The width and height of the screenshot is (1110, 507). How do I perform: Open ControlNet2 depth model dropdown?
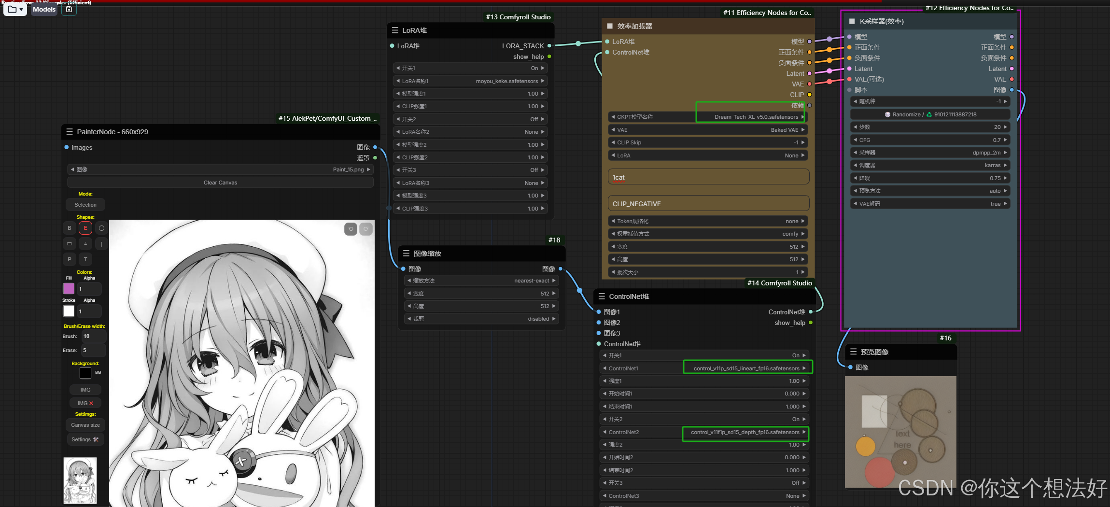704,432
